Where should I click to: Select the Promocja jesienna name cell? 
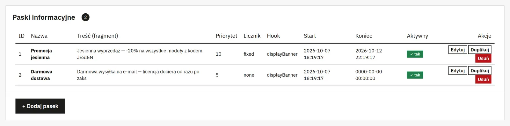[x=41, y=54]
